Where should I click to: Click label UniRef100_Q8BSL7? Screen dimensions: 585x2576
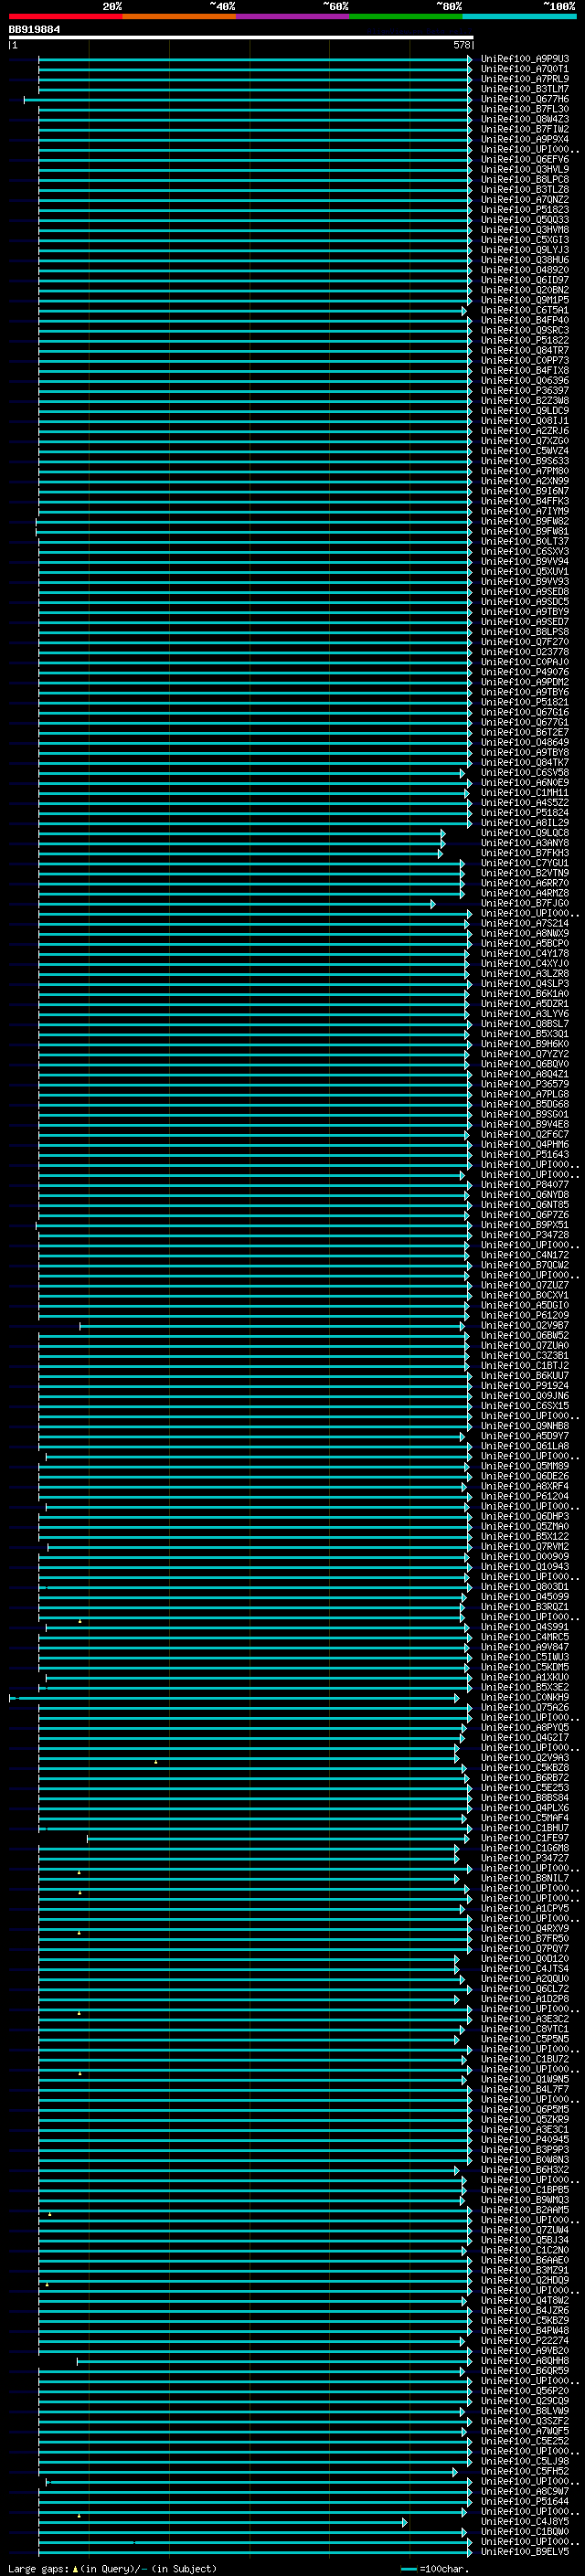(x=525, y=1024)
